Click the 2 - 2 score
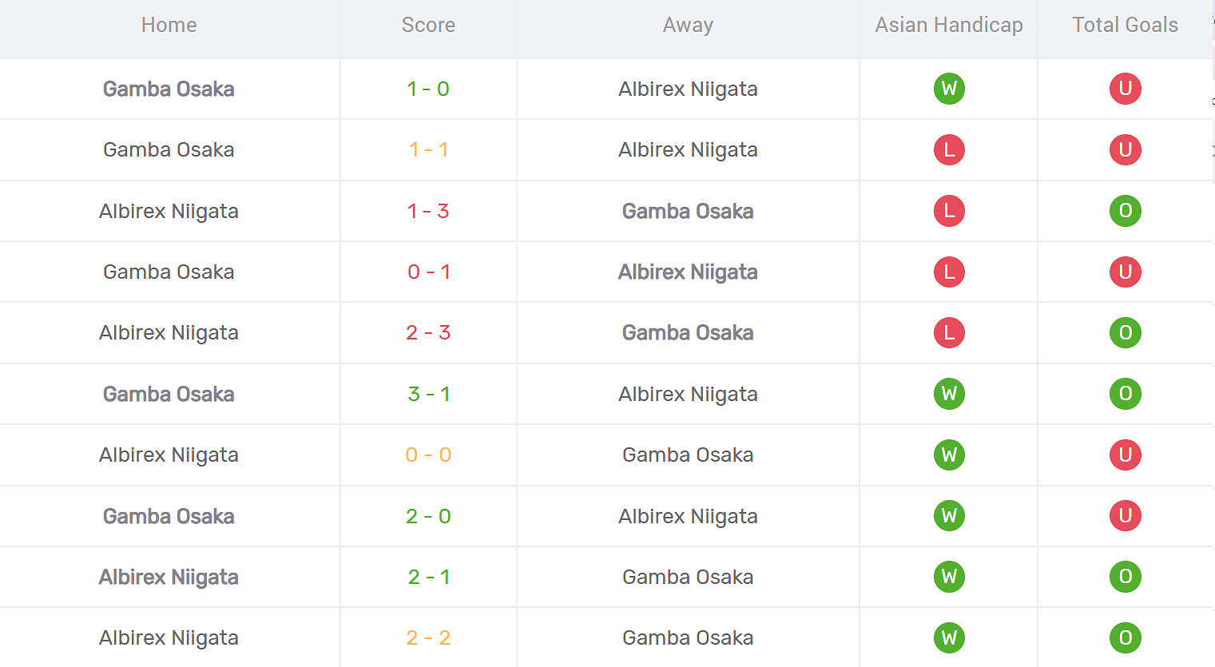The image size is (1215, 667). [x=428, y=637]
